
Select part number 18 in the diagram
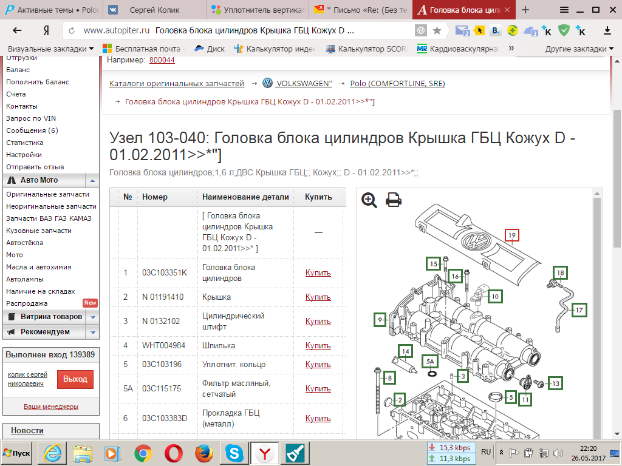(560, 272)
